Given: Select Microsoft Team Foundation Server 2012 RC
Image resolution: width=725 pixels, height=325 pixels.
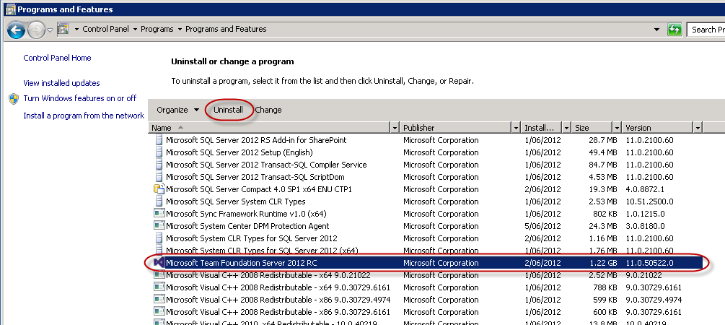Looking at the screenshot, I should coord(242,263).
